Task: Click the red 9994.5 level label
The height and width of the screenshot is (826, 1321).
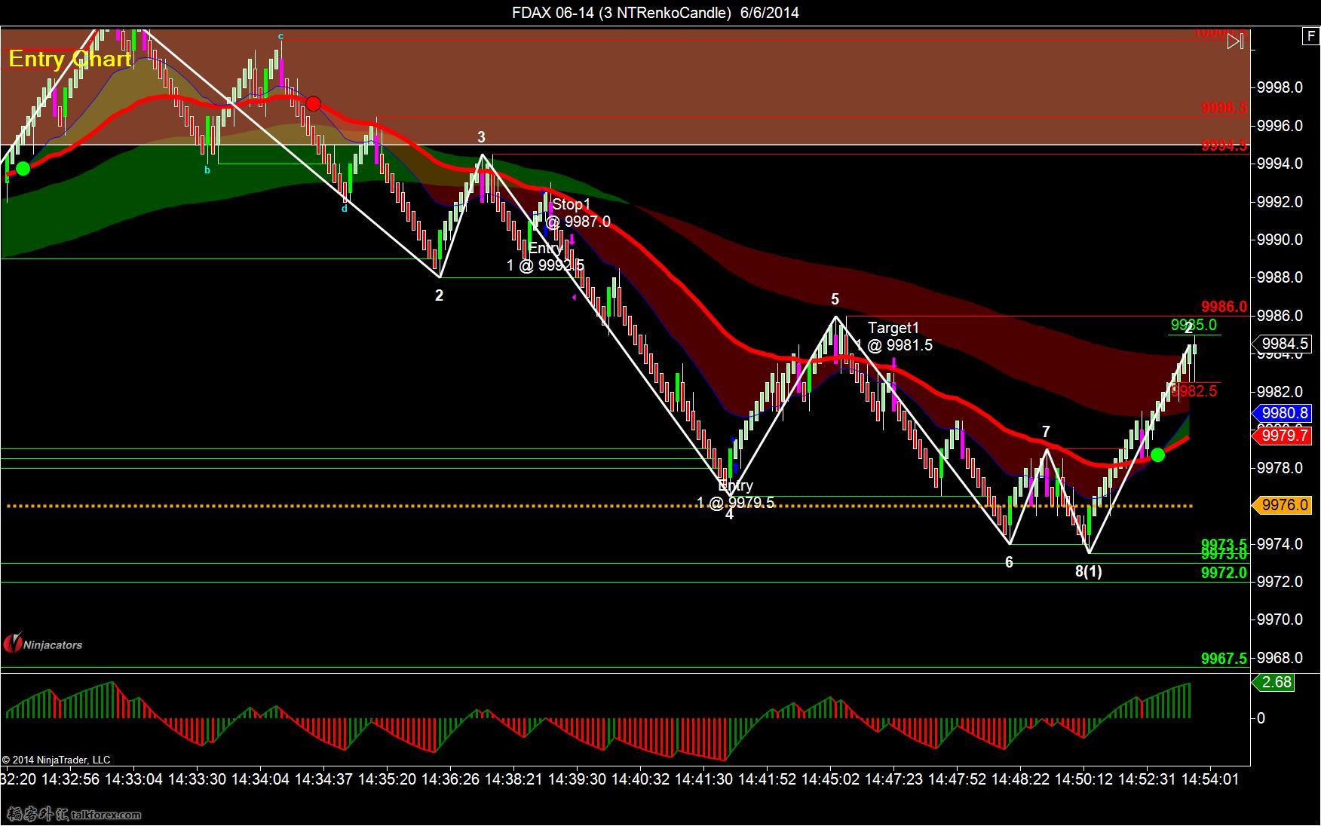Action: [1224, 146]
